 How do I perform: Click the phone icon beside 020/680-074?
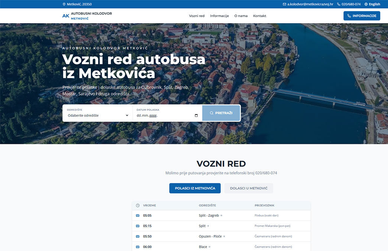[x=339, y=4]
